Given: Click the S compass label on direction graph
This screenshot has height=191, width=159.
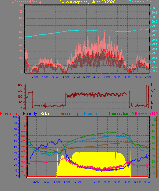Looking at the screenshot, I should point(152,97).
